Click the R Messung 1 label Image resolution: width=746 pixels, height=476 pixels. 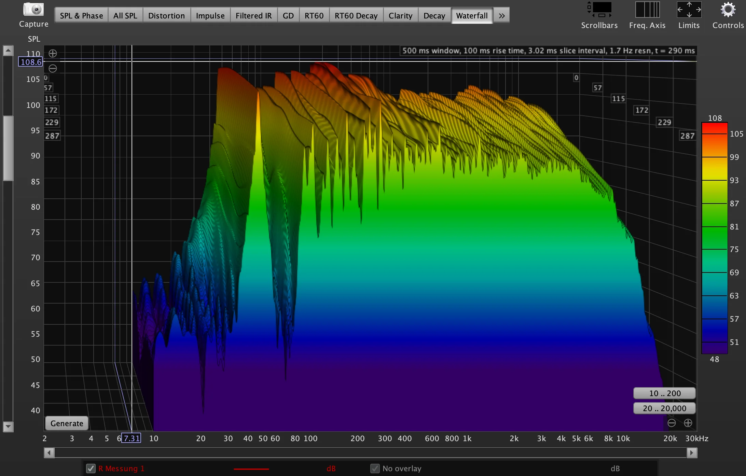point(122,468)
